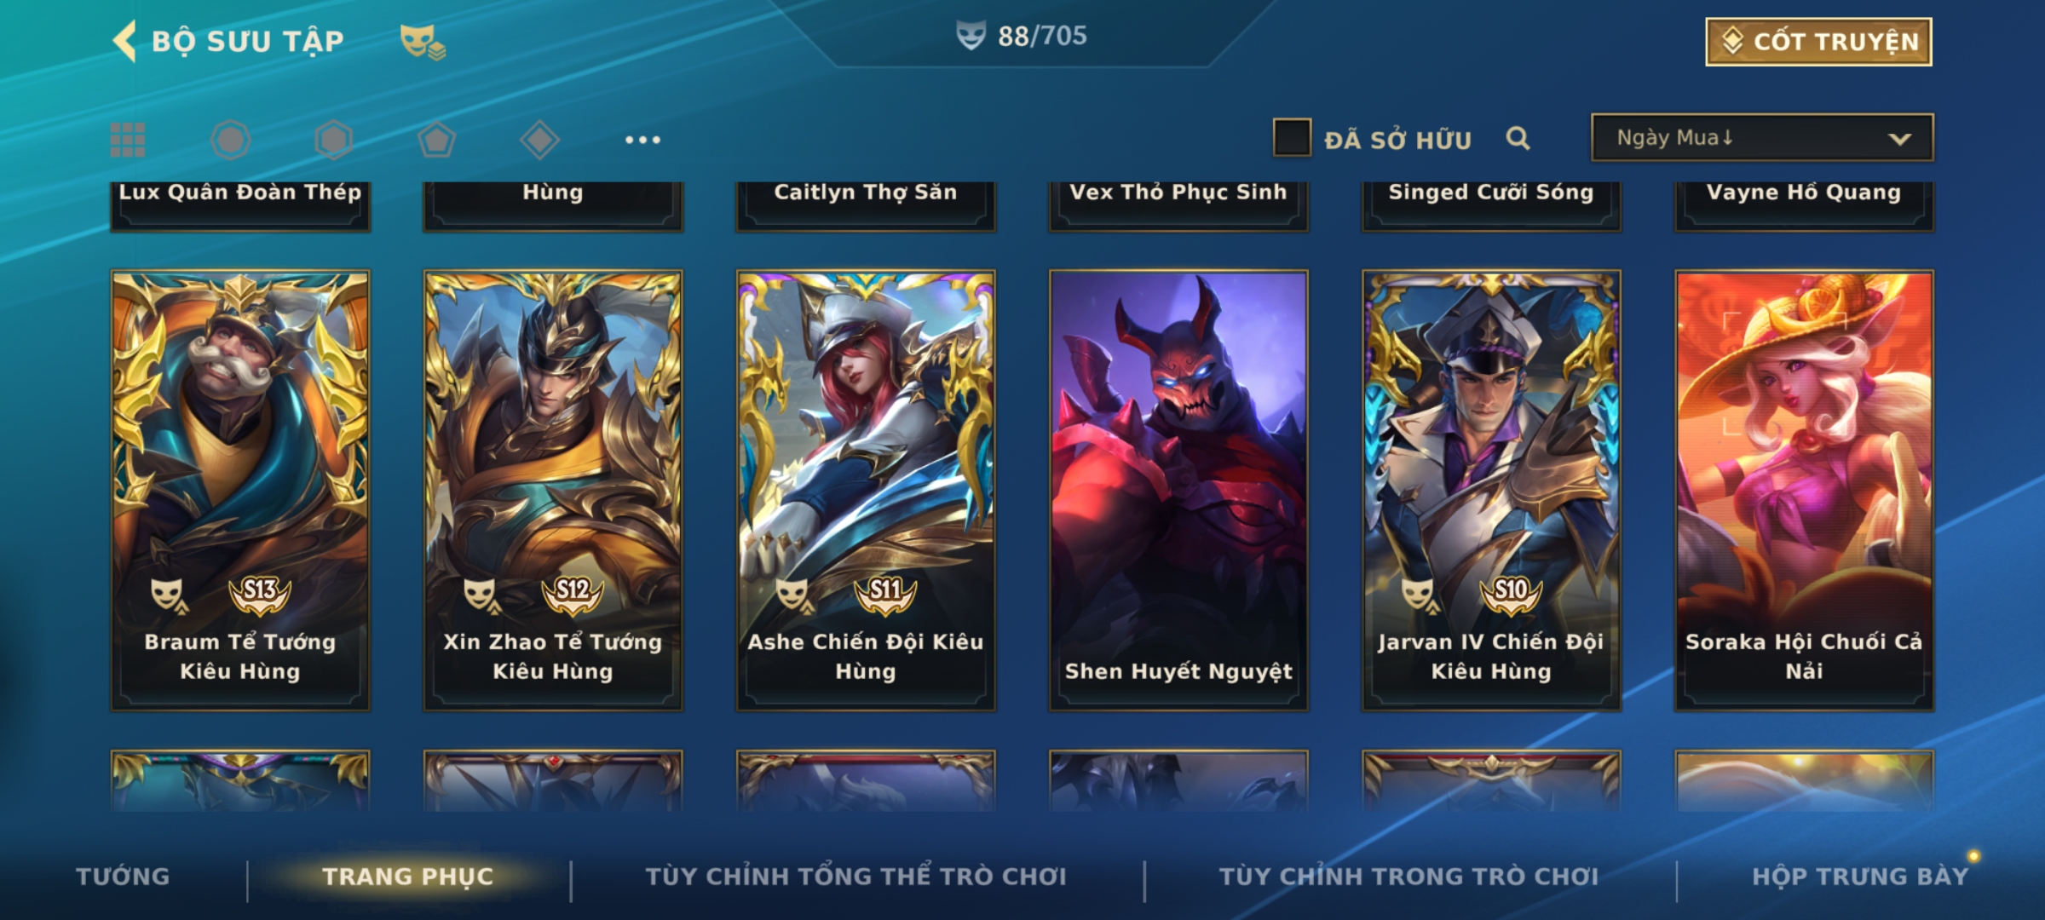This screenshot has width=2045, height=920.
Task: Open the Cốt Truyện button
Action: point(1818,42)
